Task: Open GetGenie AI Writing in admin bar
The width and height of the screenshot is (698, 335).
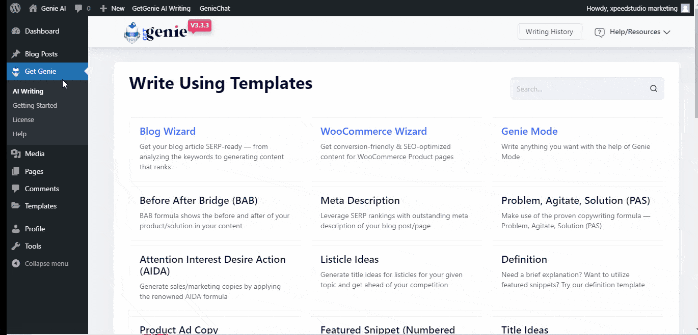Action: point(161,8)
